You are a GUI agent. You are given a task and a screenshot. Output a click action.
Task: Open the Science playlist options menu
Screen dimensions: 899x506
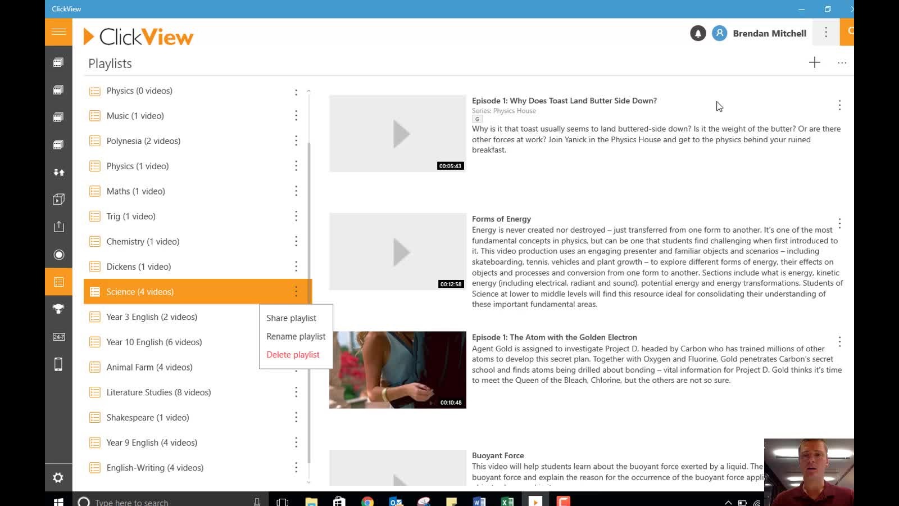pos(296,291)
